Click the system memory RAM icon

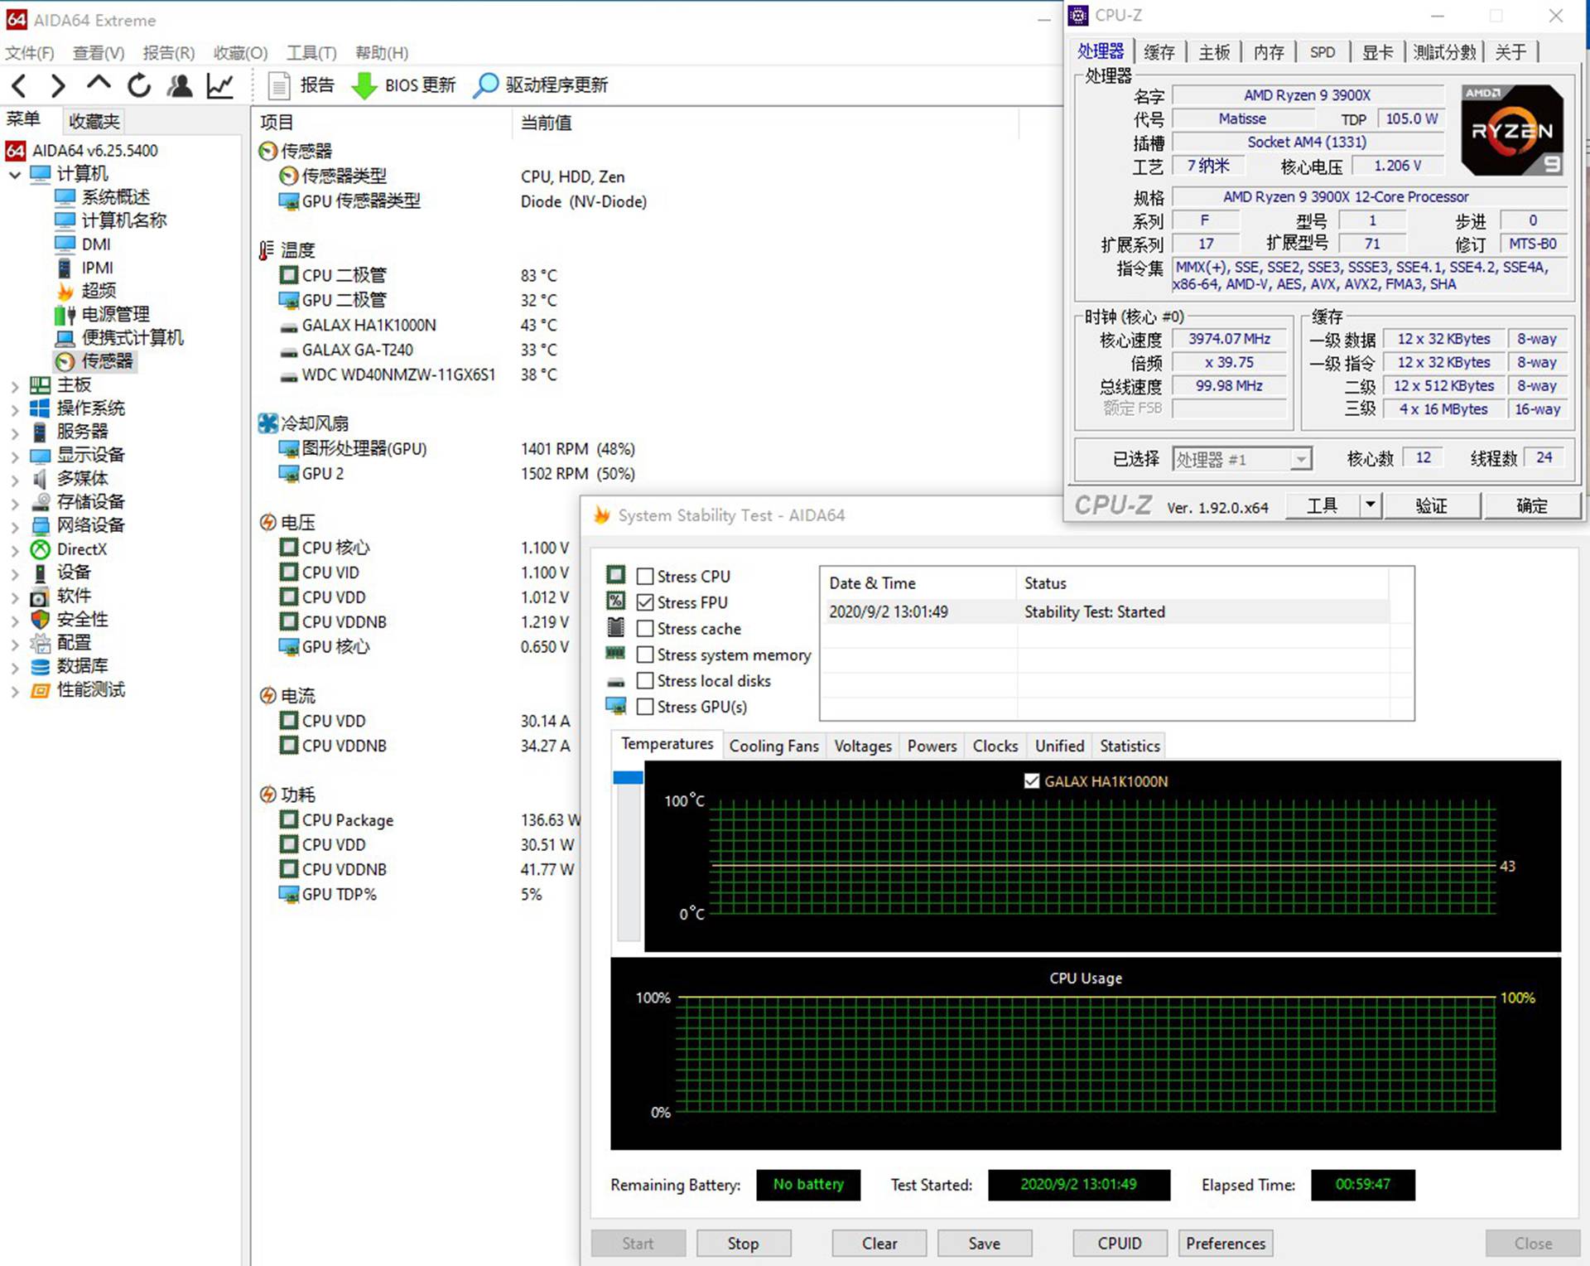coord(616,653)
